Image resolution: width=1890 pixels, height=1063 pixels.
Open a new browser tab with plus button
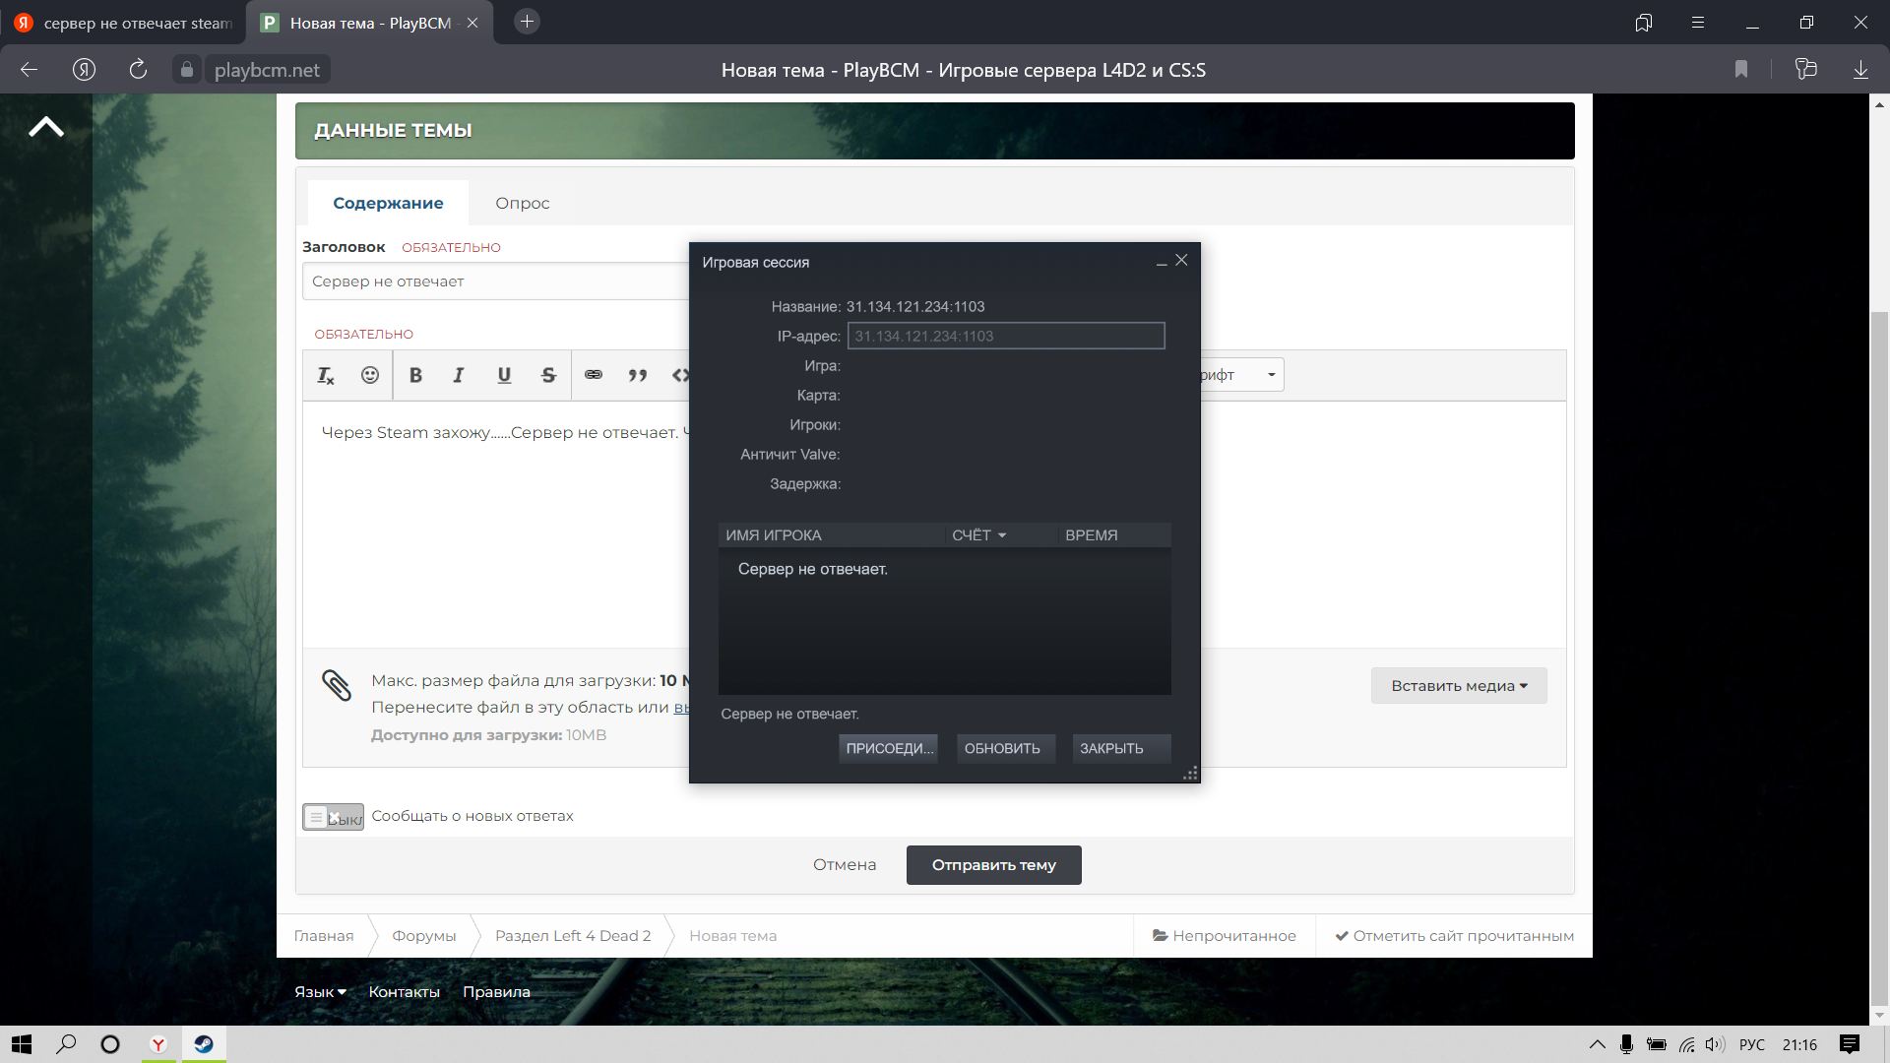(x=528, y=22)
